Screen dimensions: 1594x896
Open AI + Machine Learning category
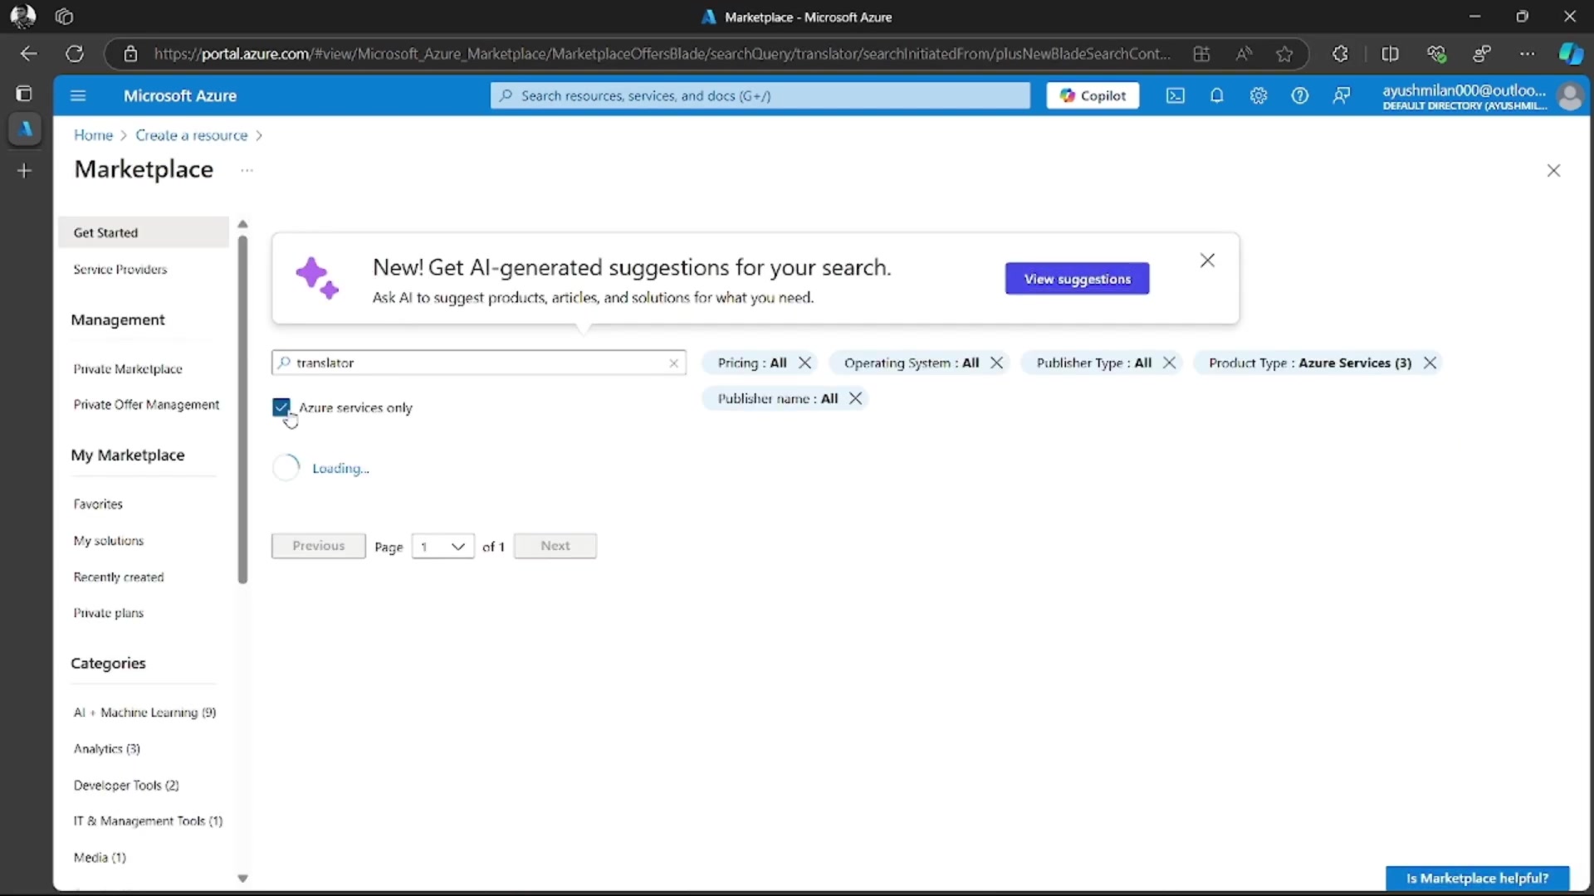pyautogui.click(x=143, y=712)
